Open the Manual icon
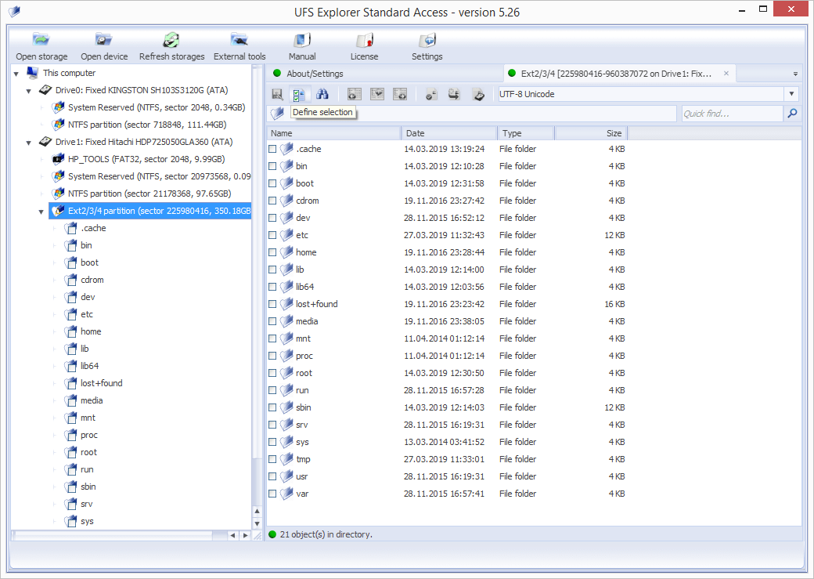 point(302,41)
